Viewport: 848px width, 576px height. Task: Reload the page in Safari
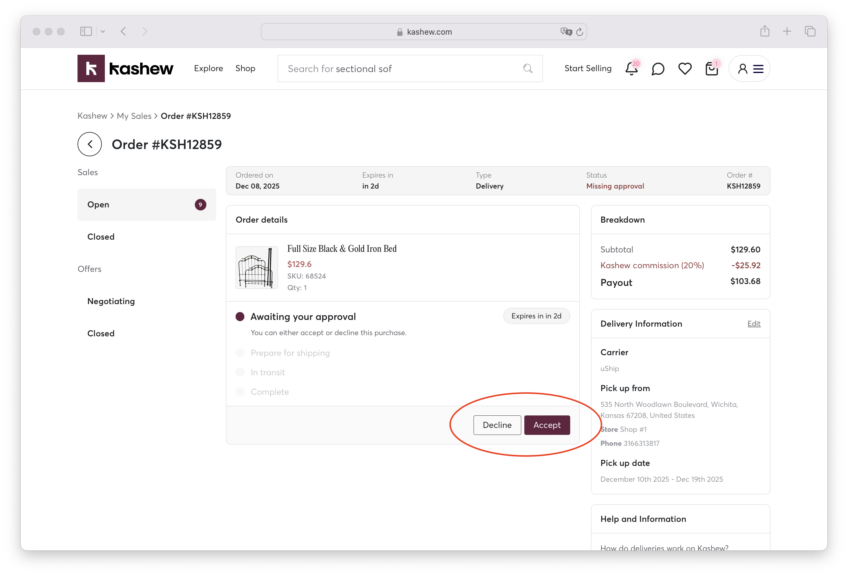(x=579, y=32)
